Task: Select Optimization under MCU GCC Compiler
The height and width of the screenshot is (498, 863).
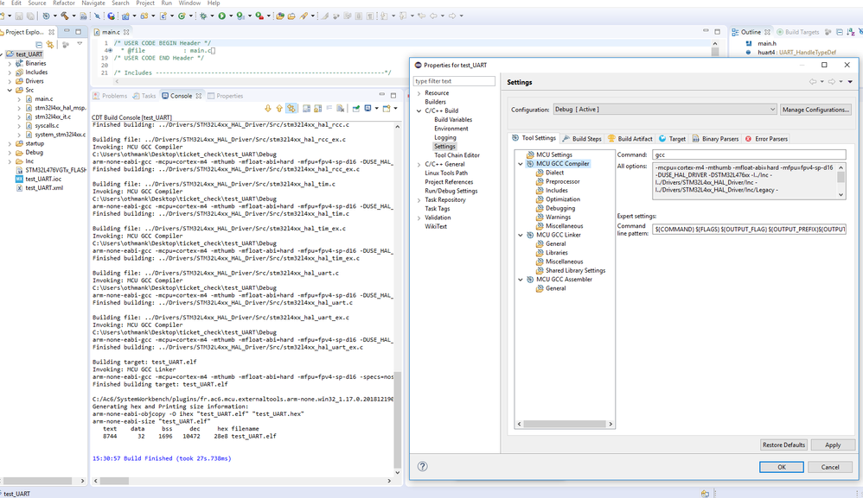Action: click(562, 199)
